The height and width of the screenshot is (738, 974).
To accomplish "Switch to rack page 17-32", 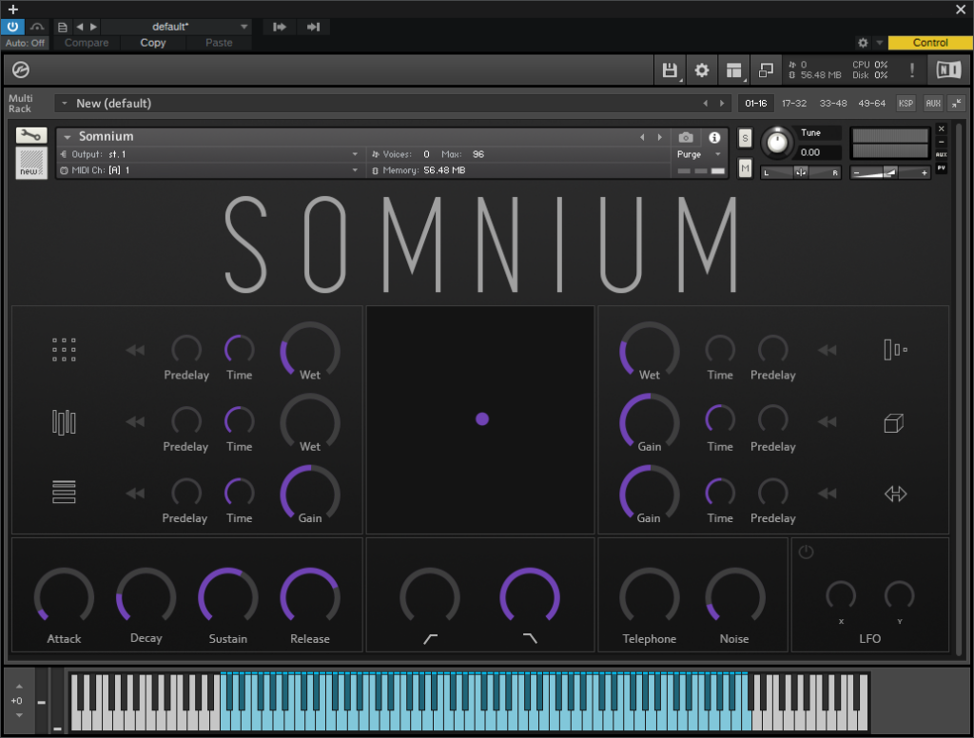I will pyautogui.click(x=794, y=103).
